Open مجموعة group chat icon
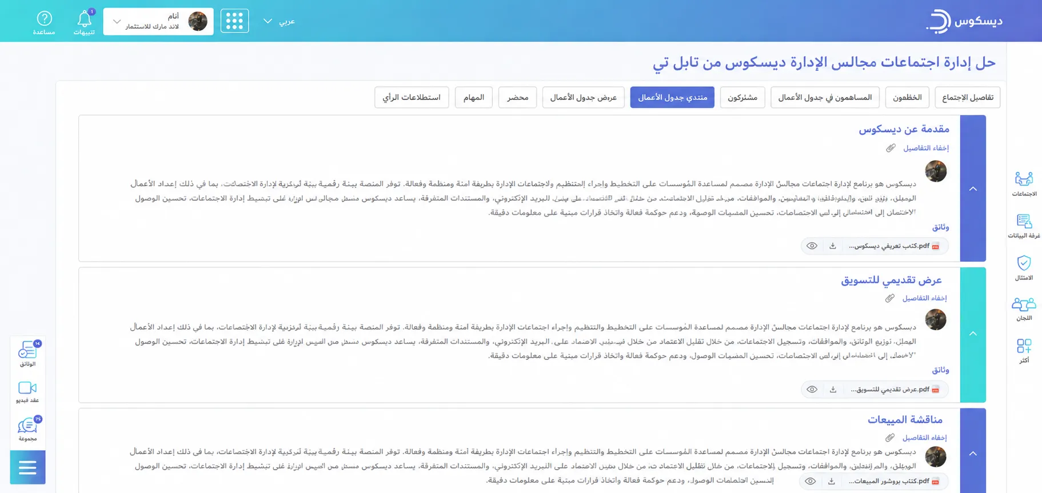The width and height of the screenshot is (1042, 493). (x=27, y=428)
